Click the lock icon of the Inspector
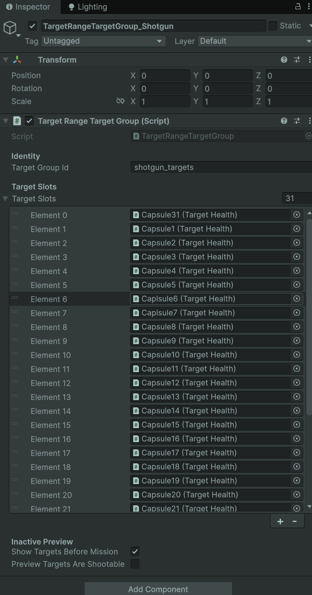 [298, 6]
